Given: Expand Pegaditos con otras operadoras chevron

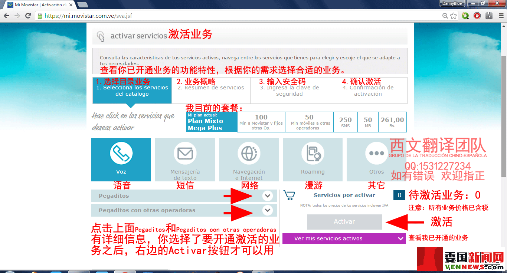Looking at the screenshot, I should point(267,210).
